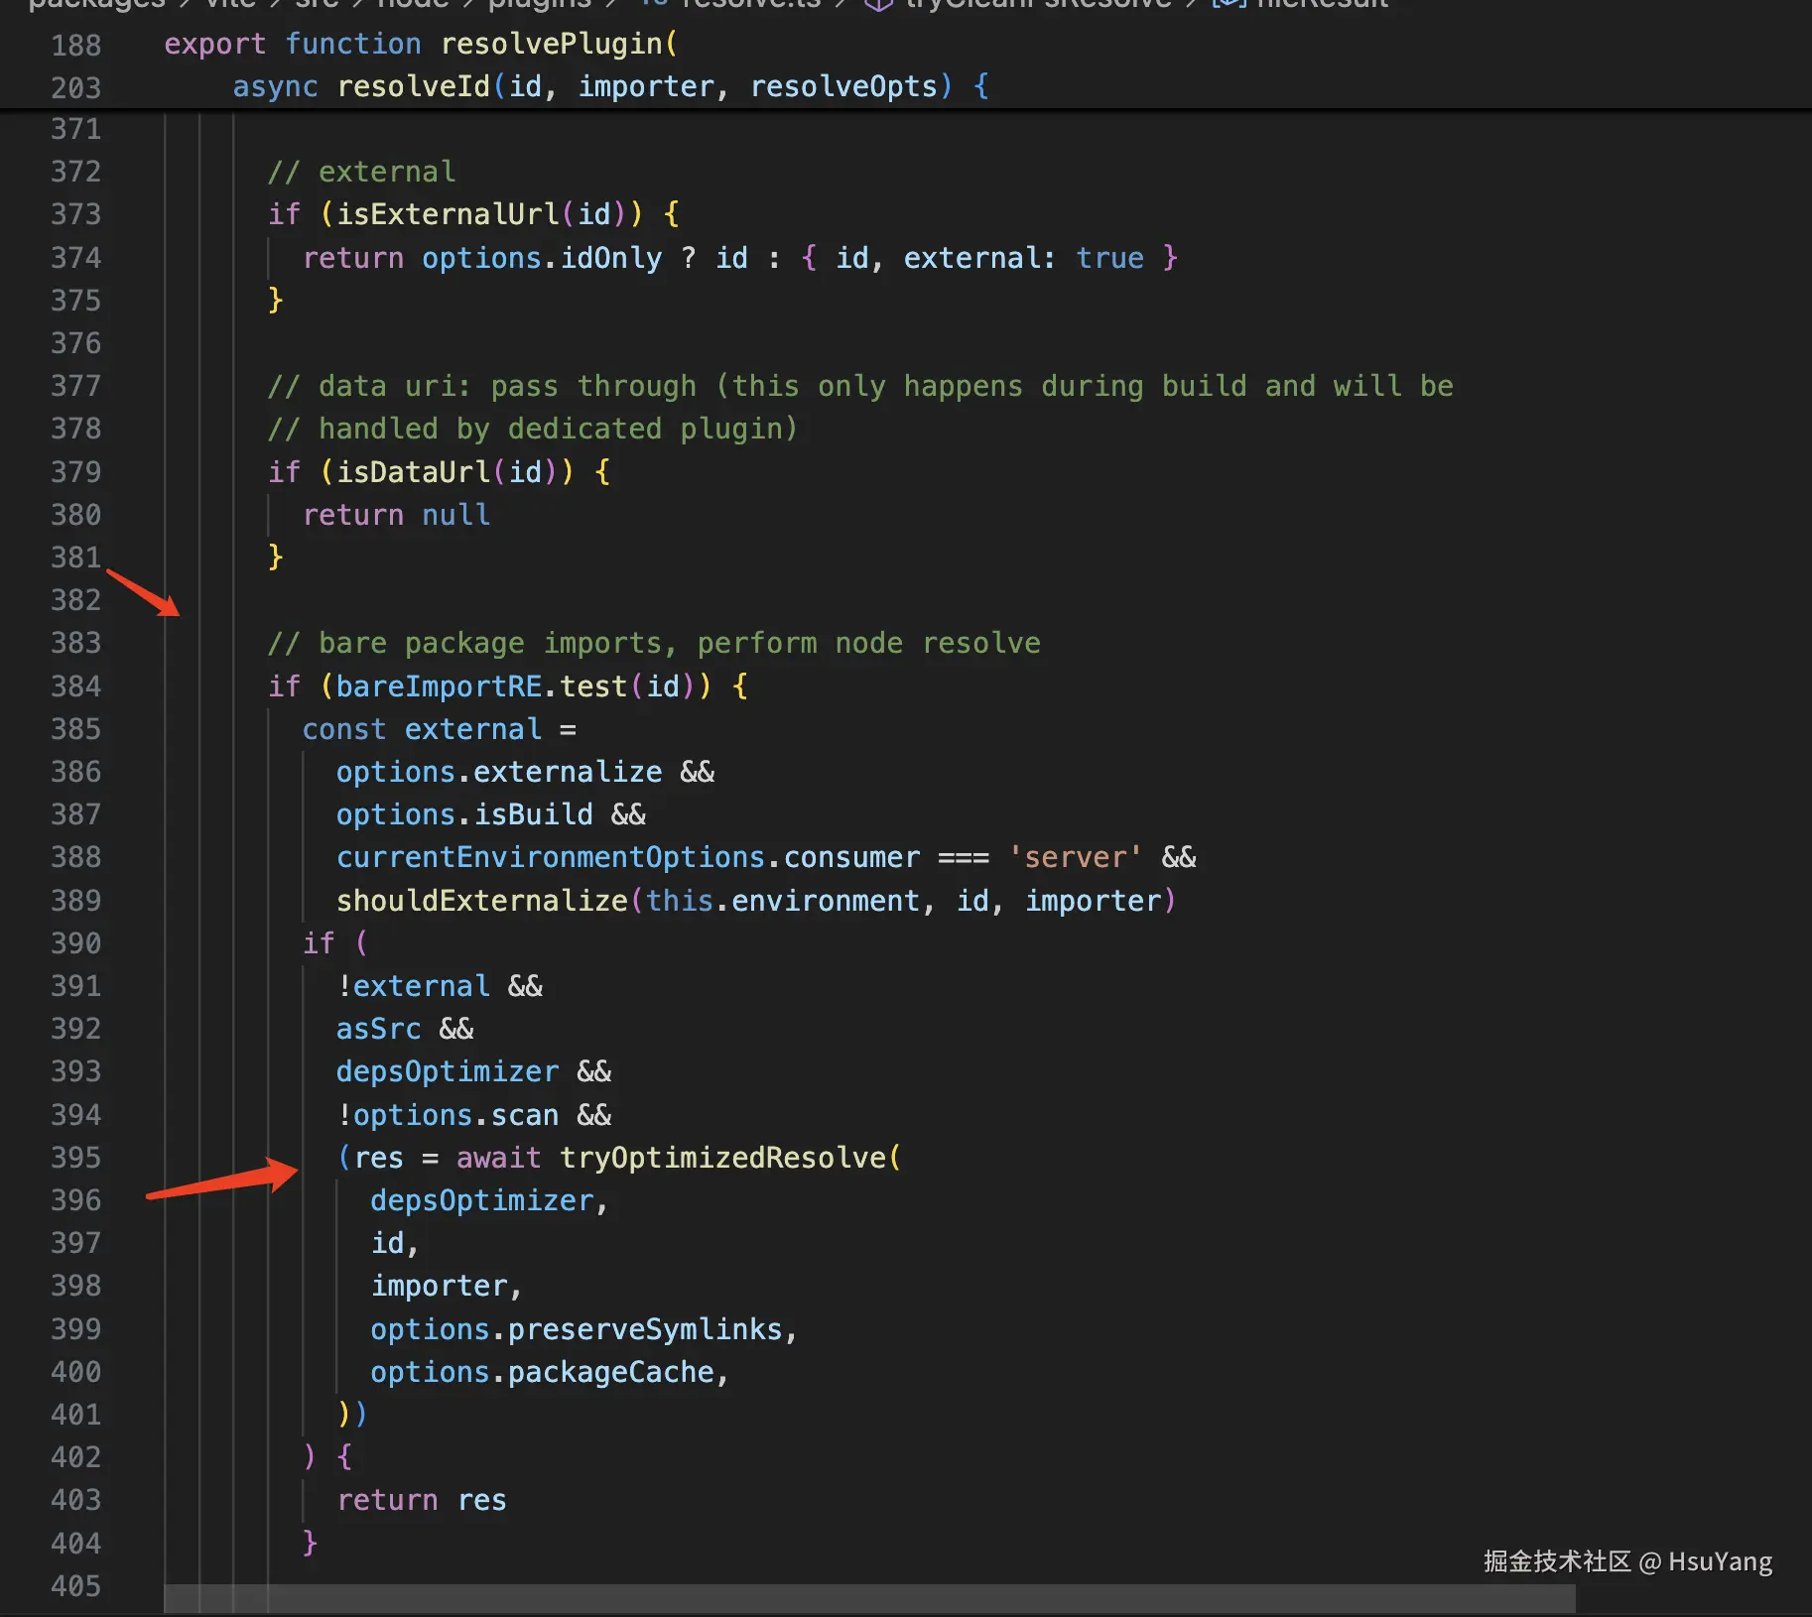Click 'packageCache' property
Image resolution: width=1812 pixels, height=1617 pixels.
[x=611, y=1372]
